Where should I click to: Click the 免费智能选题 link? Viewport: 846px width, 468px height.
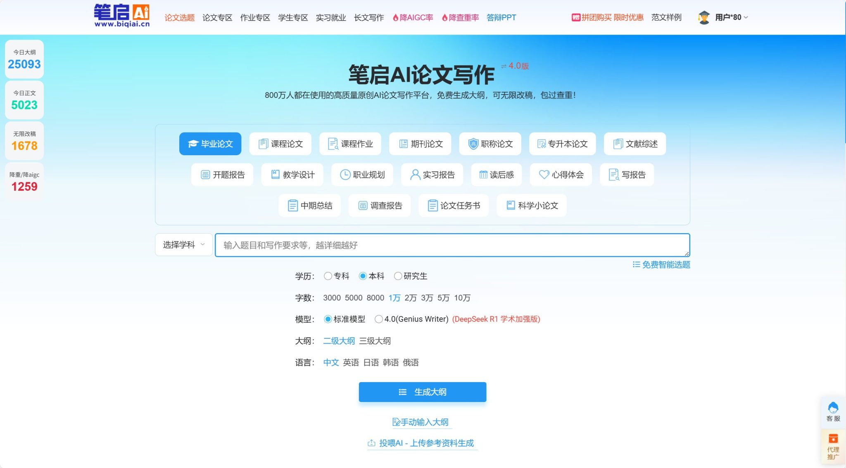coord(661,265)
